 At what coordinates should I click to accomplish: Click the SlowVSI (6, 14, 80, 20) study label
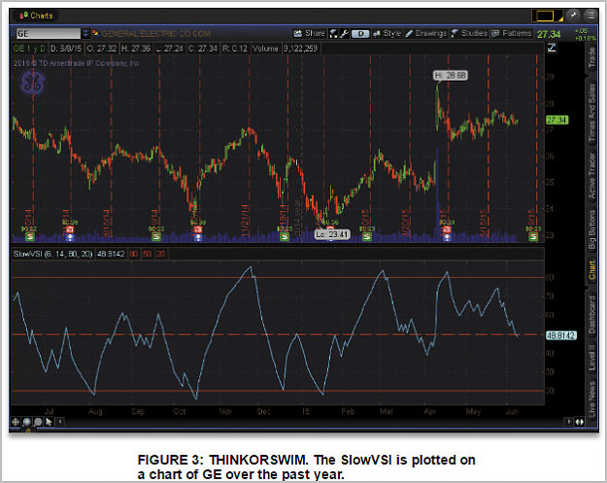point(52,254)
